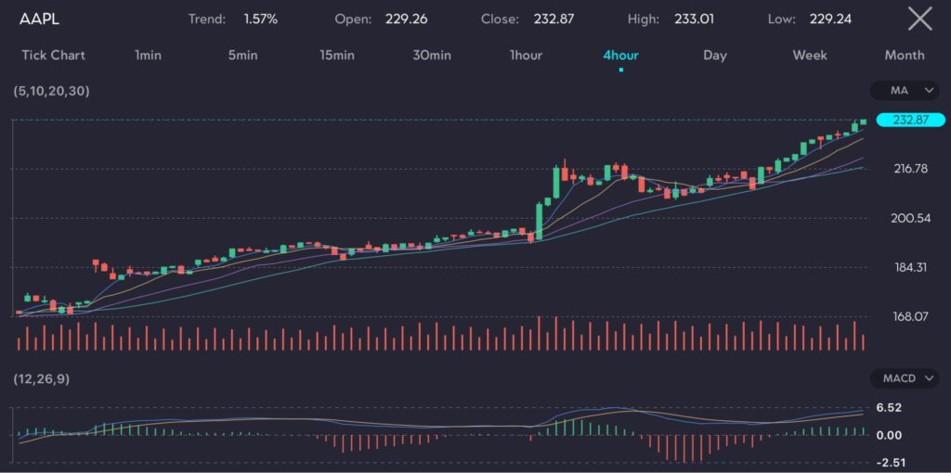Image resolution: width=951 pixels, height=473 pixels.
Task: Click the 216.78 price axis label
Action: (x=910, y=169)
